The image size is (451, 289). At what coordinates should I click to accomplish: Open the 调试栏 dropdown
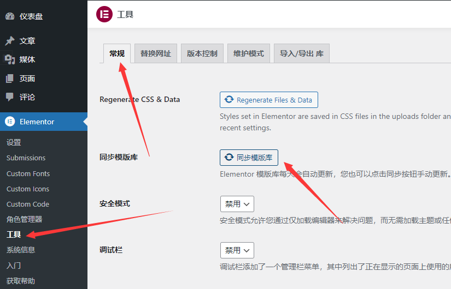(237, 250)
